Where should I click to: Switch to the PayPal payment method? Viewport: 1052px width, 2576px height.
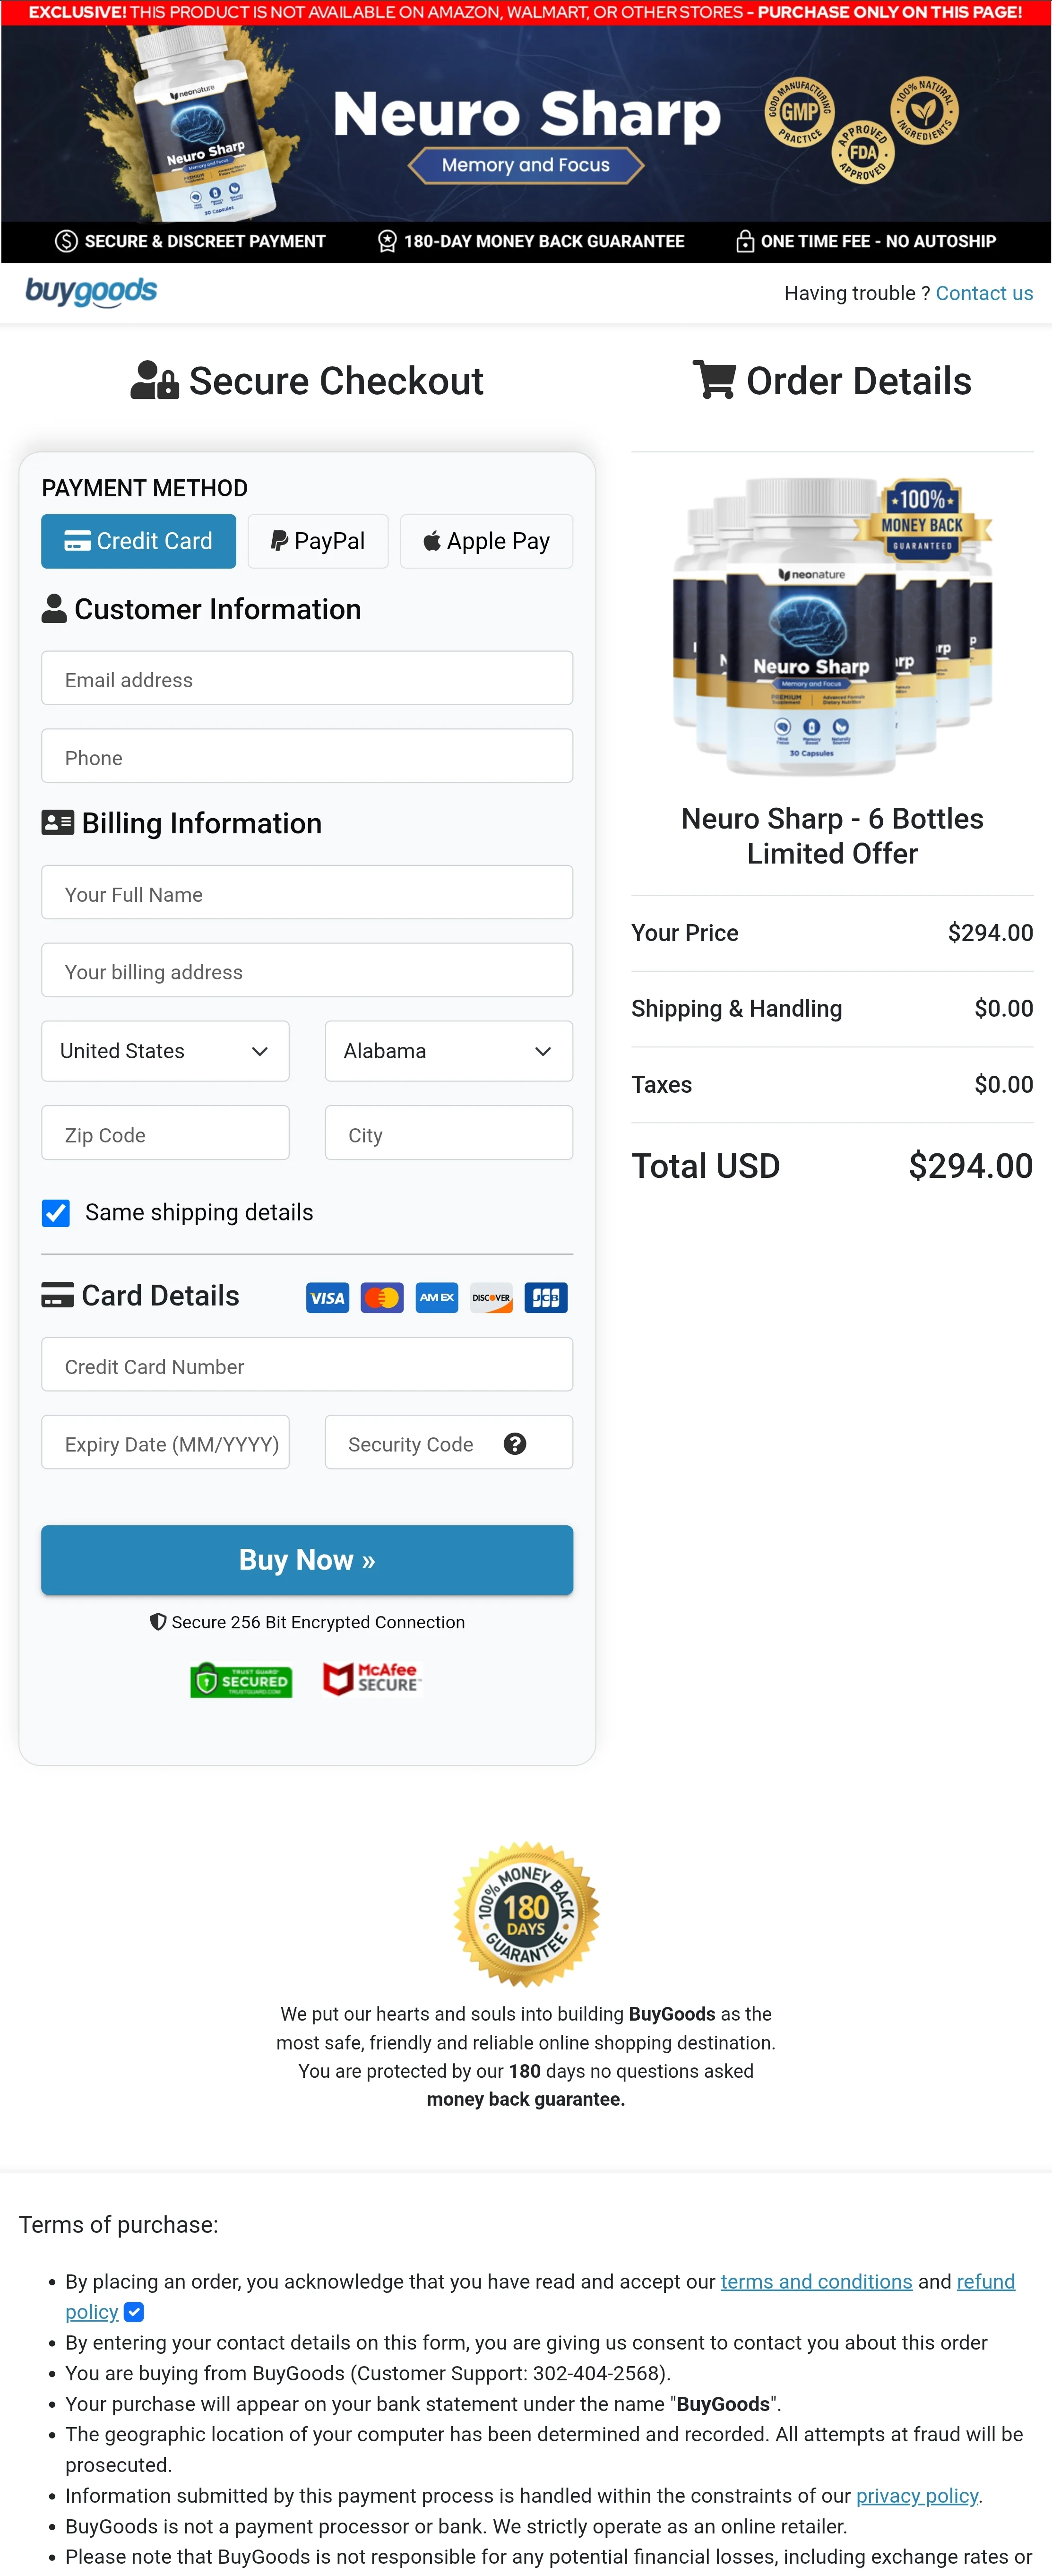point(317,541)
